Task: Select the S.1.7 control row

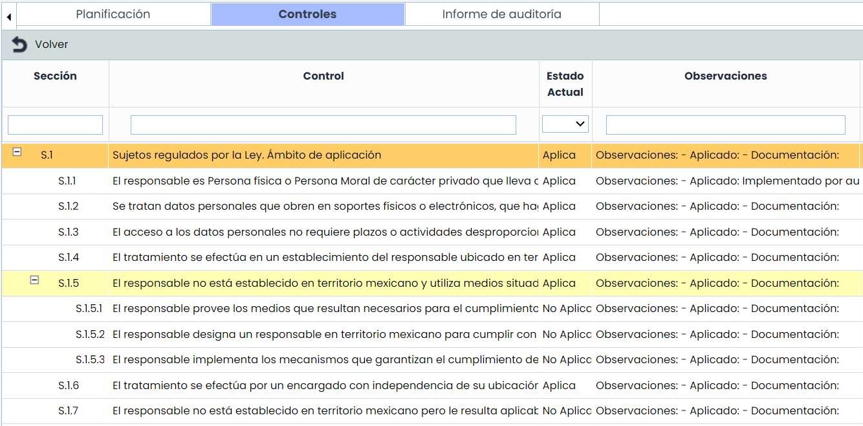Action: [x=323, y=411]
